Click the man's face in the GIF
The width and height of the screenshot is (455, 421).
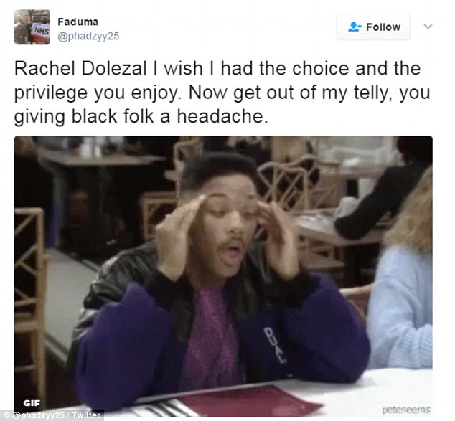[229, 229]
